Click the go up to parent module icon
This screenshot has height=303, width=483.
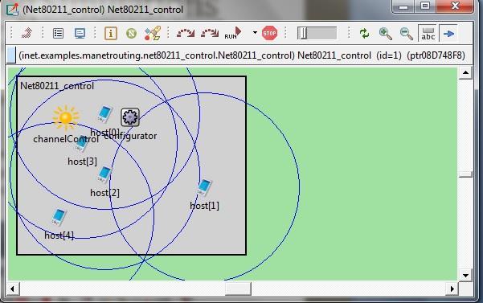[x=27, y=33]
